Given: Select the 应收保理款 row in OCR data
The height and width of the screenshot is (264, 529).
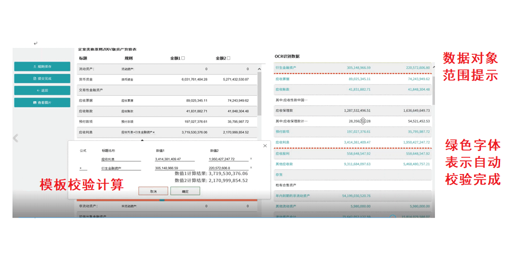Looking at the screenshot, I should click(x=353, y=110).
